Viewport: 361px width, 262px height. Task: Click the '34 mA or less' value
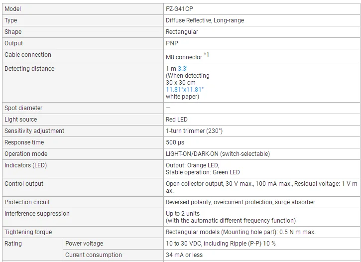(184, 255)
